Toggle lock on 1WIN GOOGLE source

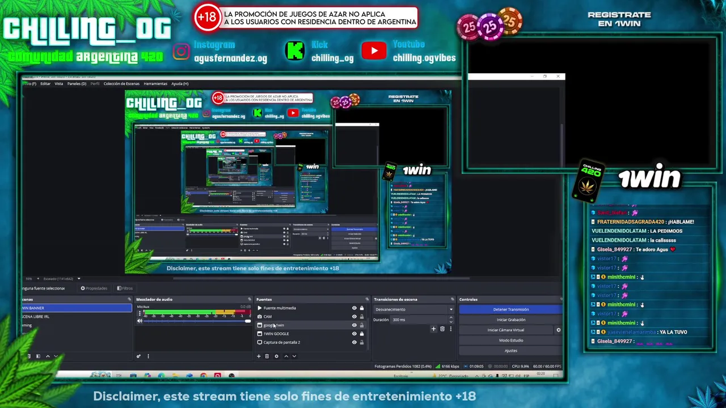(x=362, y=333)
